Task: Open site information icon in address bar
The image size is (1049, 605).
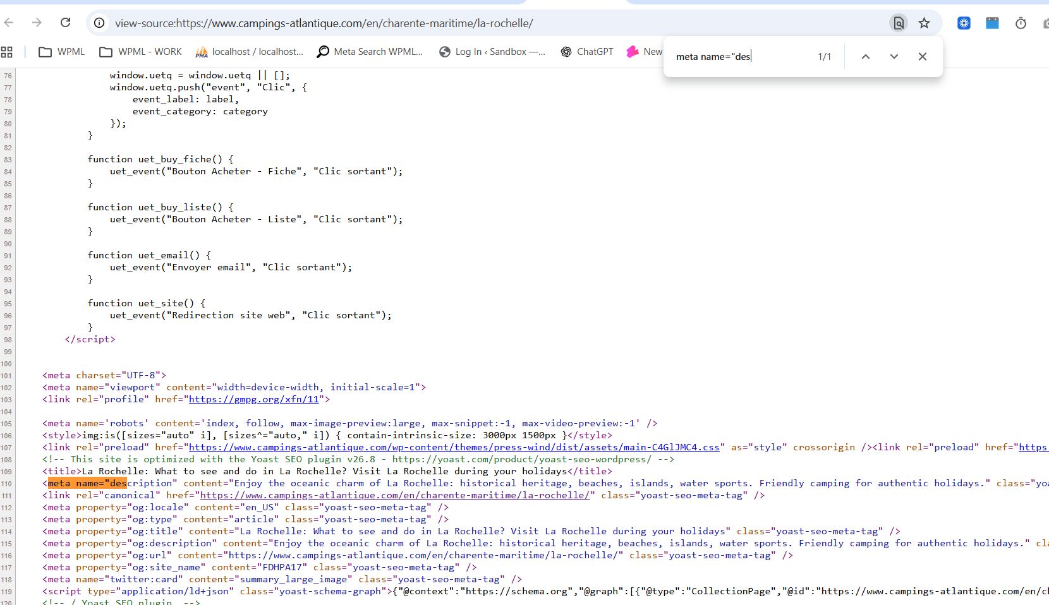Action: [x=99, y=23]
